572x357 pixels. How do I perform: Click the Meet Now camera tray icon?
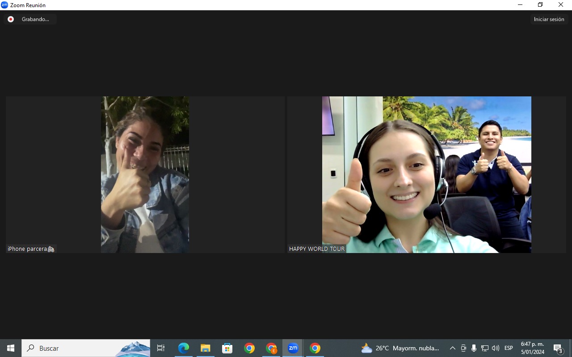pyautogui.click(x=463, y=348)
